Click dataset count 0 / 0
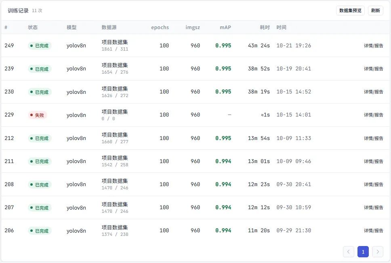This screenshot has width=391, height=263. coord(108,119)
